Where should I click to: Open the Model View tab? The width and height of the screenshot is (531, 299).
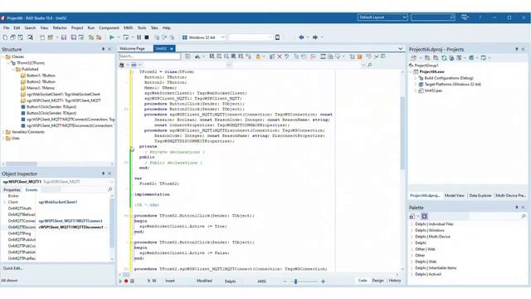pos(455,196)
